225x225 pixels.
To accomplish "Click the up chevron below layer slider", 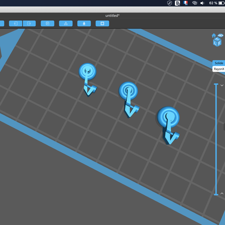I will coord(222,193).
